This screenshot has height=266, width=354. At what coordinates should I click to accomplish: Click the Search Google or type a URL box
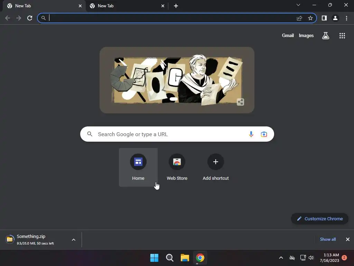tap(177, 134)
